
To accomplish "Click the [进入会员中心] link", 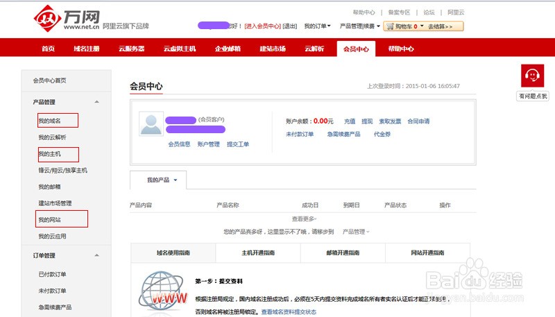I will pyautogui.click(x=263, y=26).
